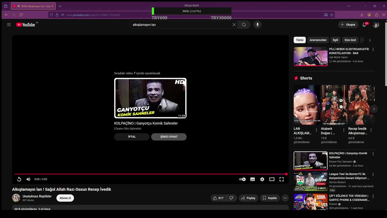Replay the video
This screenshot has height=218, width=387.
pyautogui.click(x=19, y=179)
